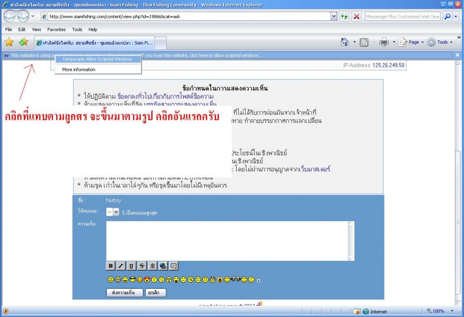Open the search provider options arrow
The height and width of the screenshot is (317, 464).
pyautogui.click(x=456, y=16)
